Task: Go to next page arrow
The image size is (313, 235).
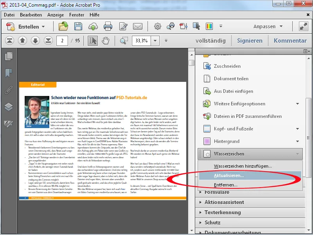Action: click(x=35, y=41)
